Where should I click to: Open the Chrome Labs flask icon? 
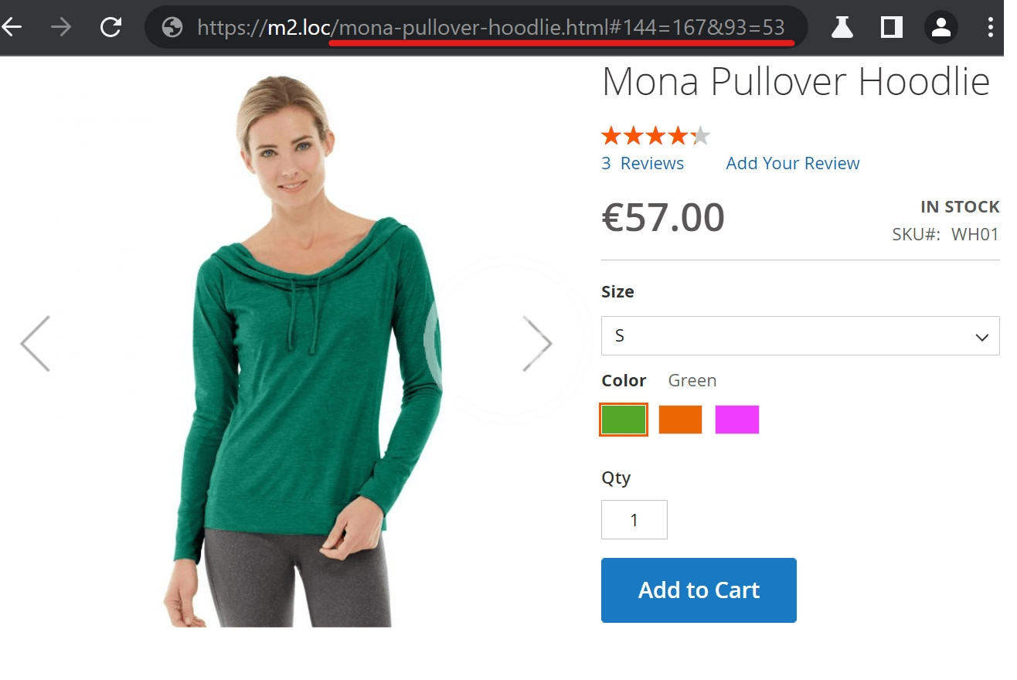[842, 28]
